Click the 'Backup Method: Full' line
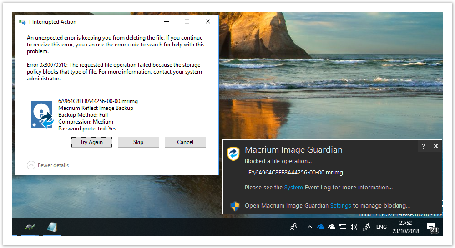The width and height of the screenshot is (455, 248). [83, 115]
